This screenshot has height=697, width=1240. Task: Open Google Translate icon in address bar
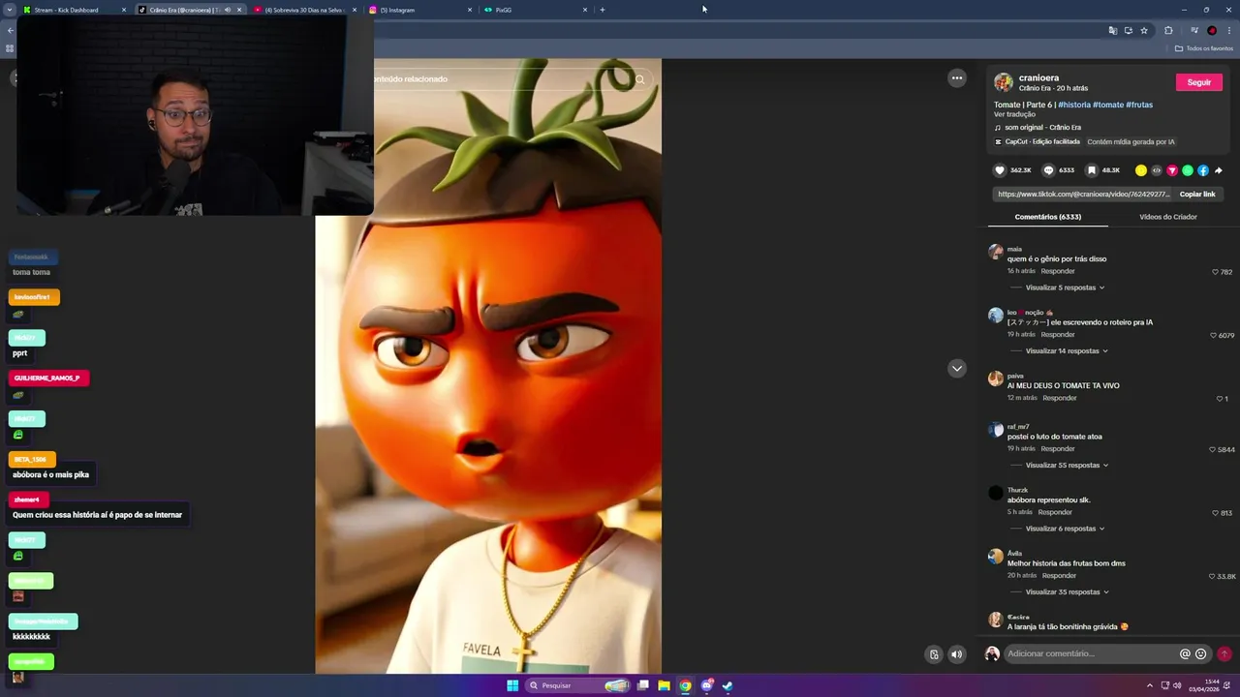point(1113,30)
